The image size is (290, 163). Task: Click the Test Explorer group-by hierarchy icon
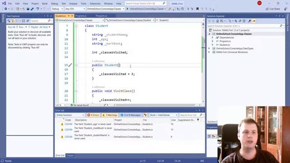click(13, 21)
